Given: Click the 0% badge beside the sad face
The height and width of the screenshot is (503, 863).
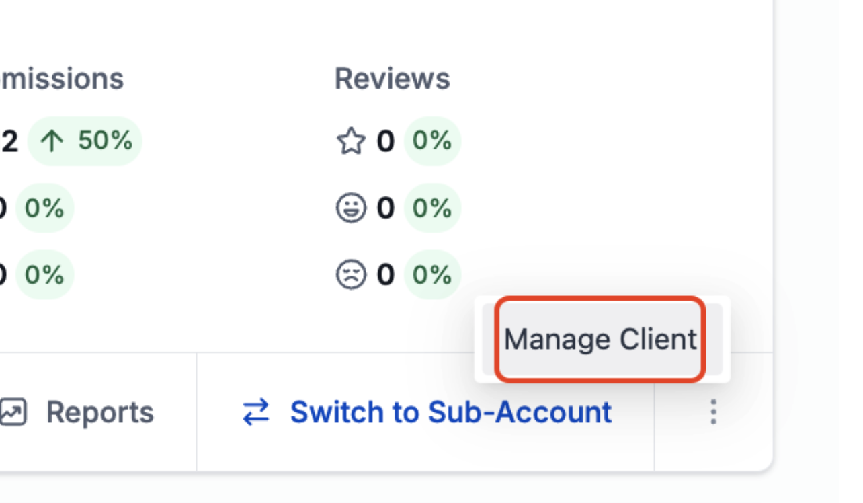Looking at the screenshot, I should click(432, 274).
